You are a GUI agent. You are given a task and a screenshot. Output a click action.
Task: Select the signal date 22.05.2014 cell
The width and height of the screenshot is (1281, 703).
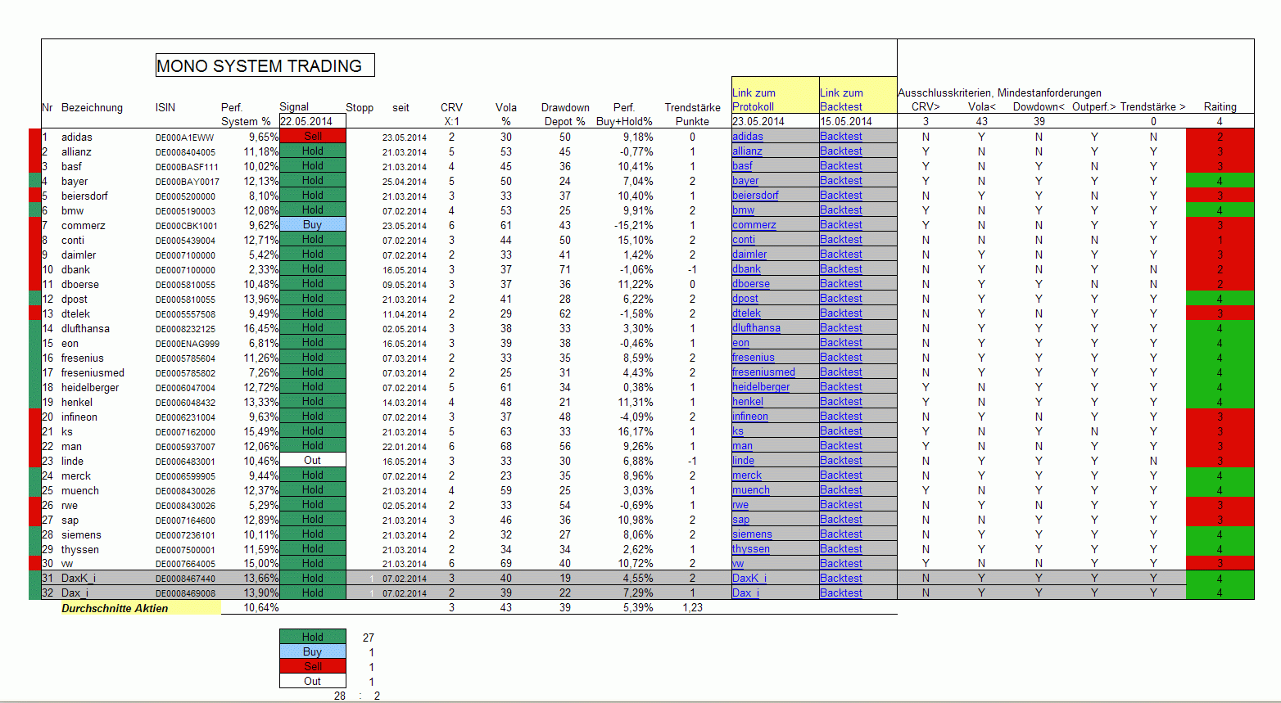[x=313, y=121]
